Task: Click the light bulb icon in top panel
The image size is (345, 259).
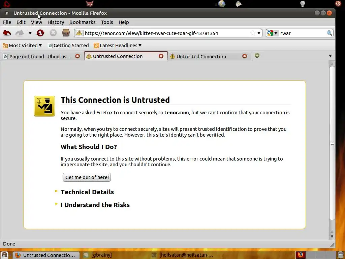Action: 303,4
